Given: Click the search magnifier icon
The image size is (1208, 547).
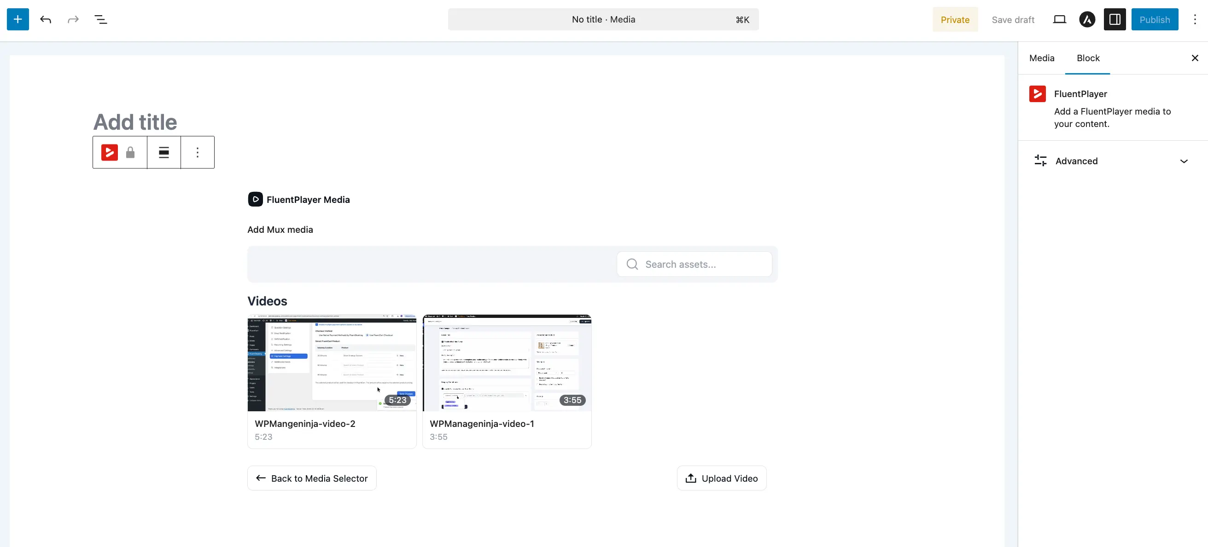Looking at the screenshot, I should coord(632,264).
